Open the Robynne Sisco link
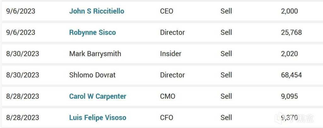Viewport: 323px width, 128px height. pyautogui.click(x=92, y=32)
